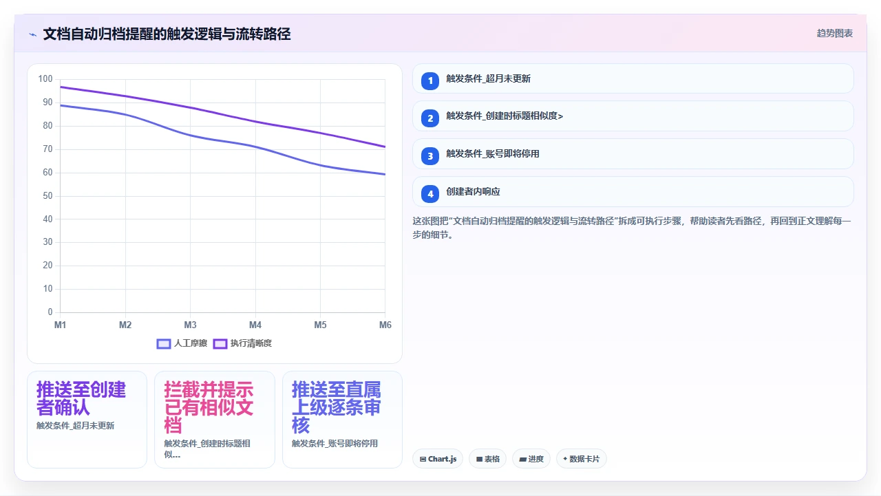The height and width of the screenshot is (496, 881).
Task: Click the M3 axis label
Action: (x=190, y=325)
